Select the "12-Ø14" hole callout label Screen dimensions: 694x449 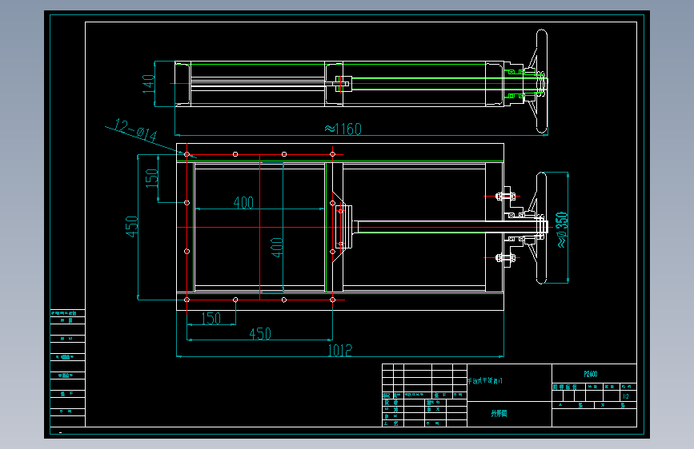coord(136,129)
